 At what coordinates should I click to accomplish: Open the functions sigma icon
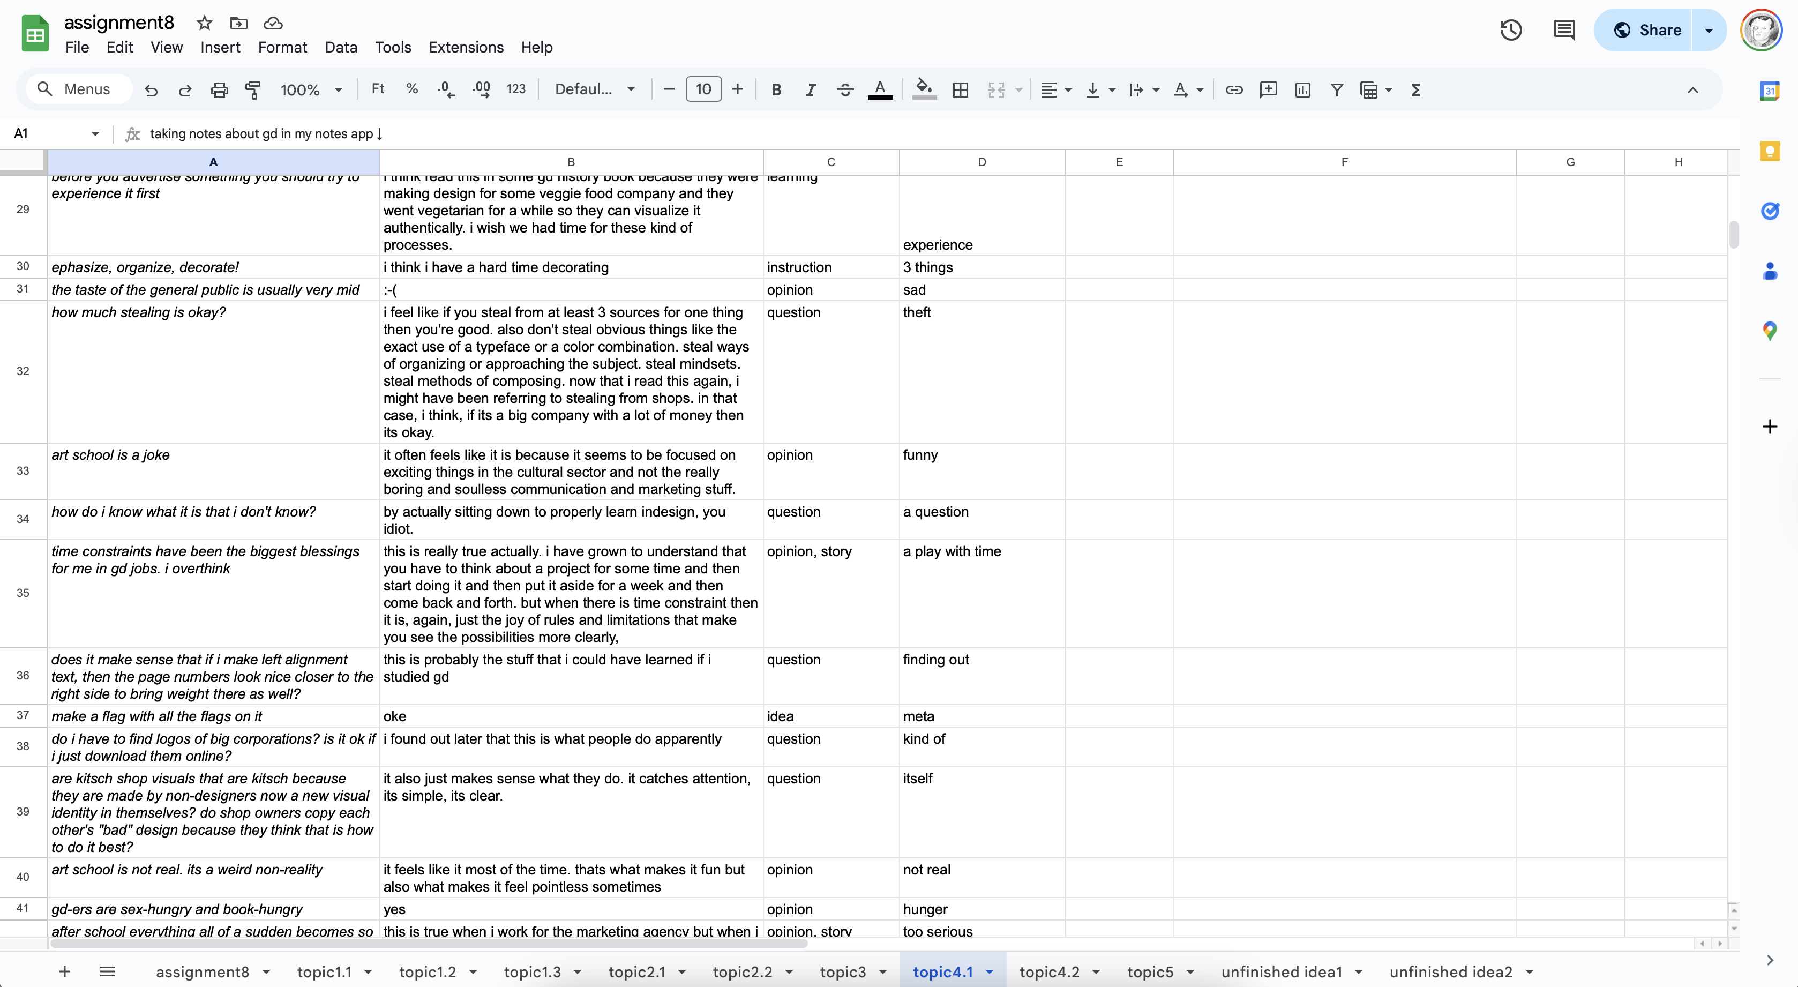click(1415, 89)
